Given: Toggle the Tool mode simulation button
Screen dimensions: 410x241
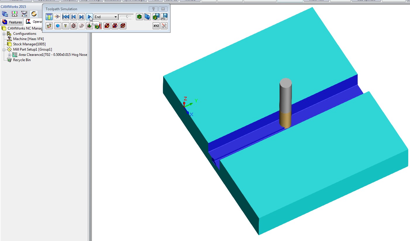Looking at the screenshot, I should pyautogui.click(x=49, y=17).
